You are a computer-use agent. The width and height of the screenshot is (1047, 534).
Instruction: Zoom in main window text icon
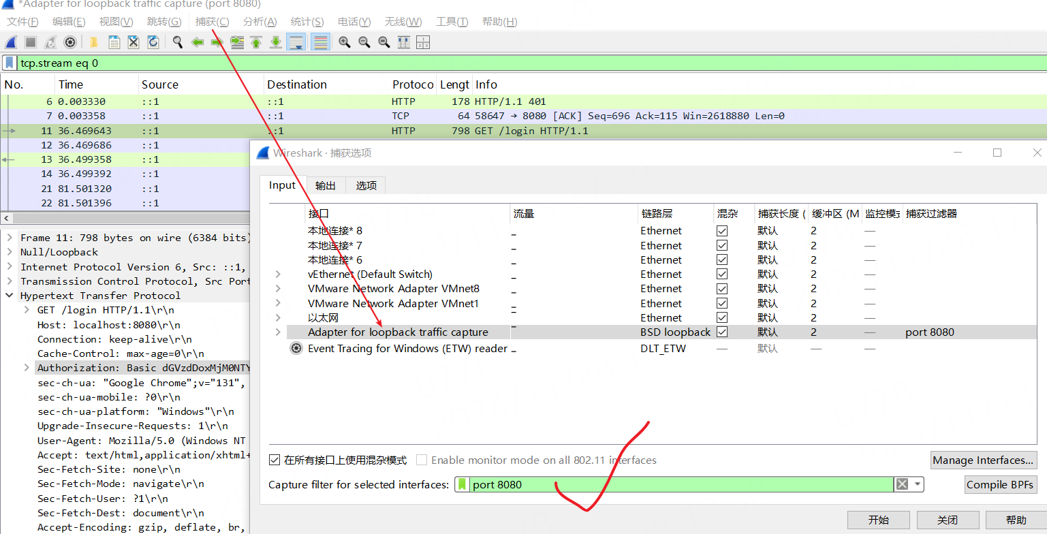click(345, 42)
